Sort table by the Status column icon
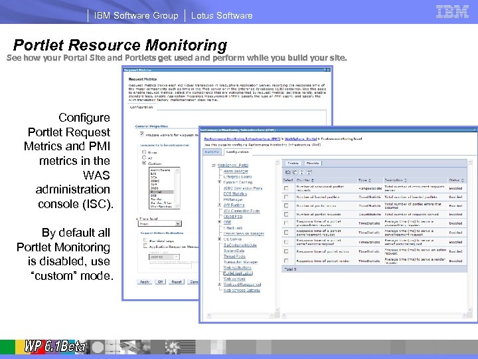478x359 pixels. click(463, 180)
